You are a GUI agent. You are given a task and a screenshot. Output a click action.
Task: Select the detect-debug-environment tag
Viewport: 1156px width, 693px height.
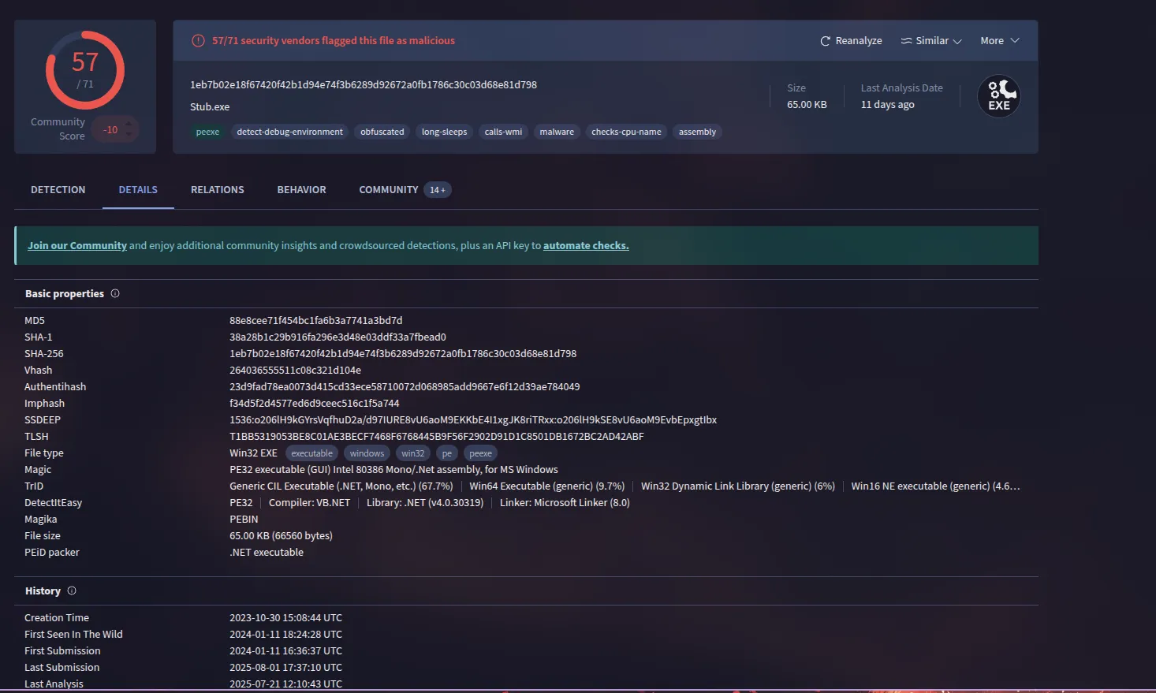289,132
